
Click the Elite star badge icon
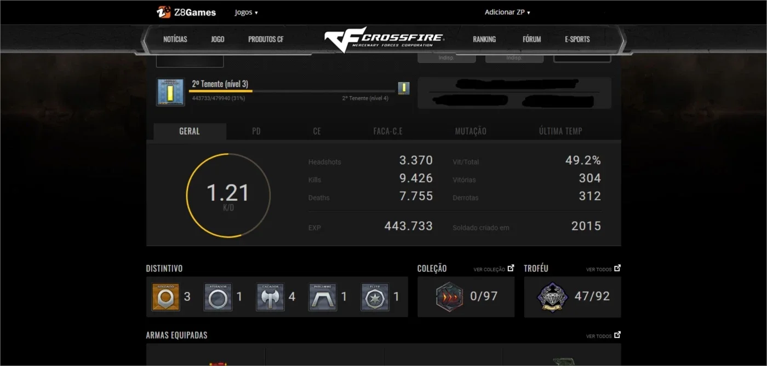click(375, 297)
